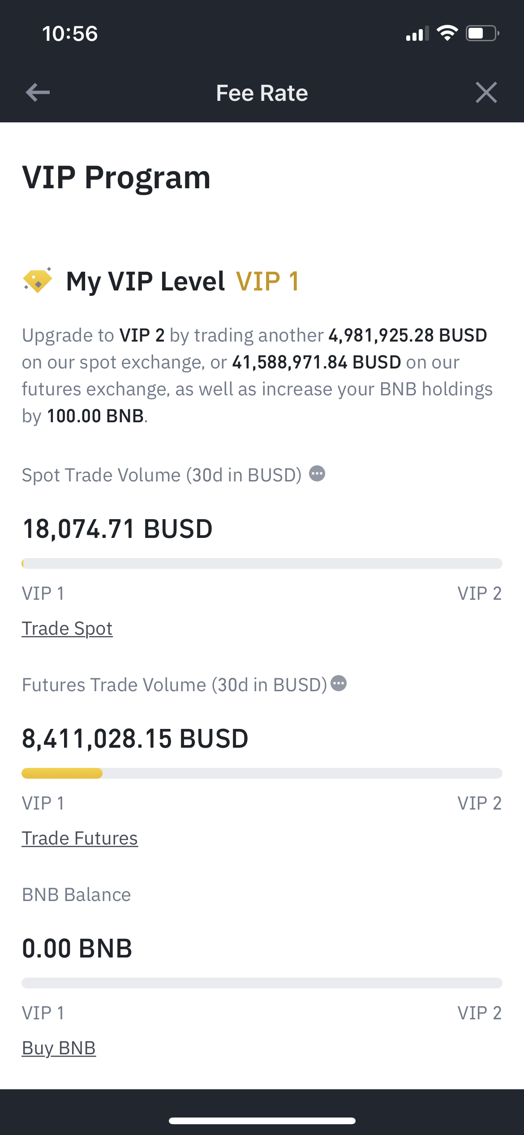Tap the cellular signal icon
The image size is (524, 1135).
[417, 33]
